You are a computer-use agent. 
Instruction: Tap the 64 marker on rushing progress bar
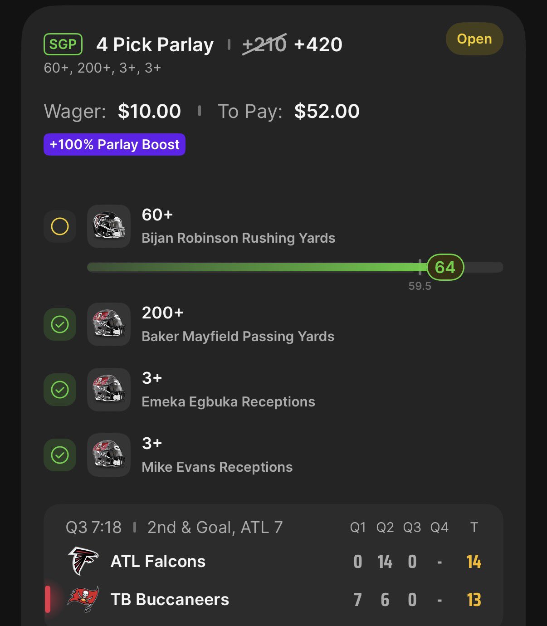tap(445, 267)
